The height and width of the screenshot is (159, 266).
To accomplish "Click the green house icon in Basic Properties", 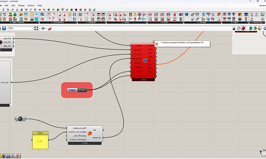I will pos(15,15).
